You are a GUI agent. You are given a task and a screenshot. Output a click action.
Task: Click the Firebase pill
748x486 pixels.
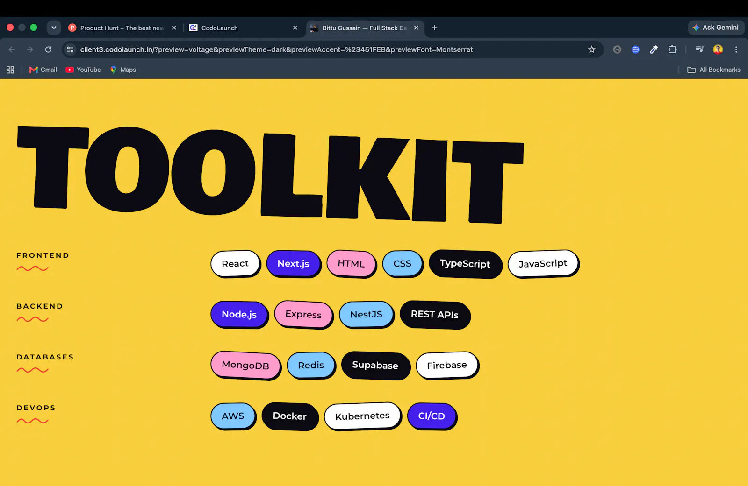(x=447, y=365)
